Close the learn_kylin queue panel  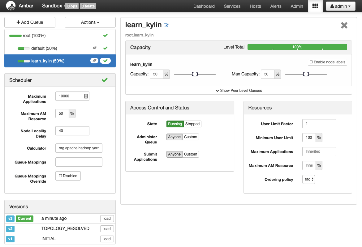[x=344, y=25]
